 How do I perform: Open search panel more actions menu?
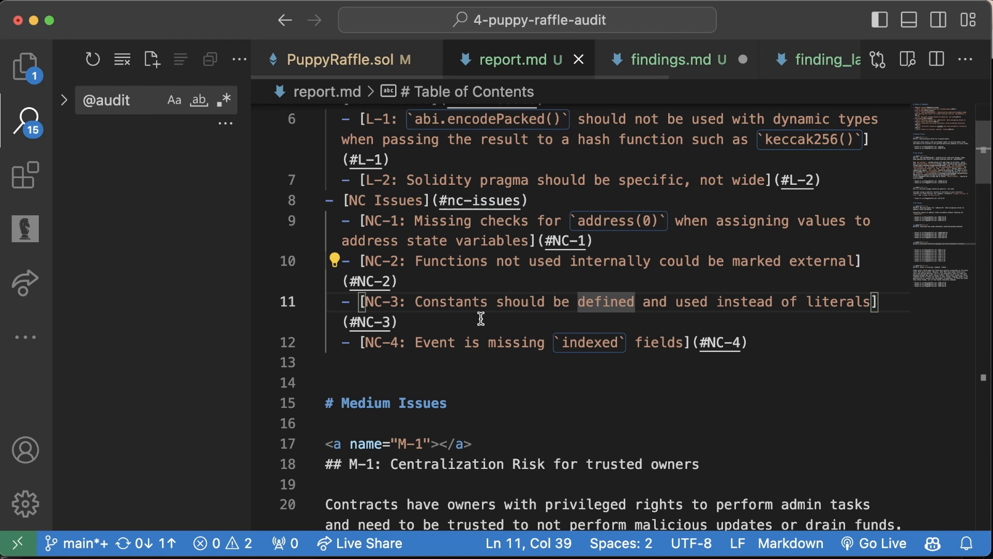click(239, 60)
